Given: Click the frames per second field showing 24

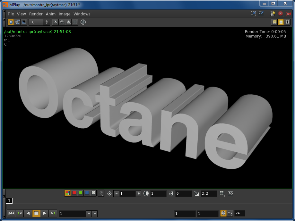Looking at the screenshot, I should (240, 213).
